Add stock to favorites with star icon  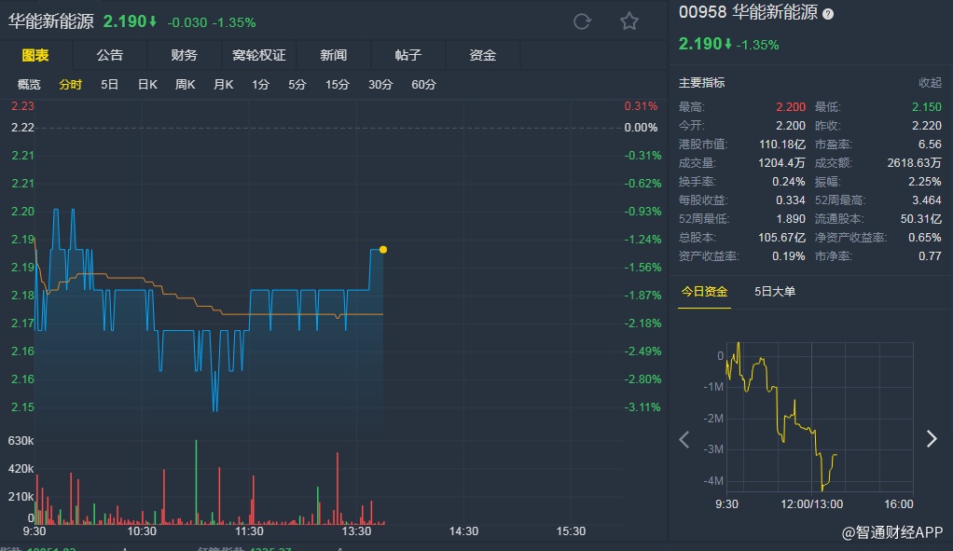click(629, 21)
